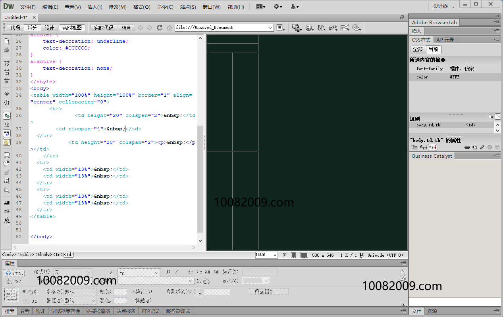Click the background color swatch
This screenshot has width=503, height=317.
[x=198, y=292]
